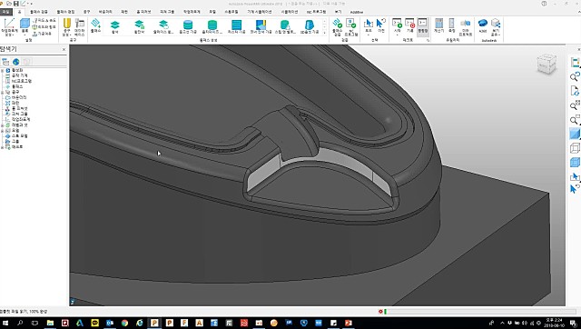This screenshot has height=329, width=581.
Task: Open the quick access toolbar customize arrow
Action: click(x=32, y=4)
